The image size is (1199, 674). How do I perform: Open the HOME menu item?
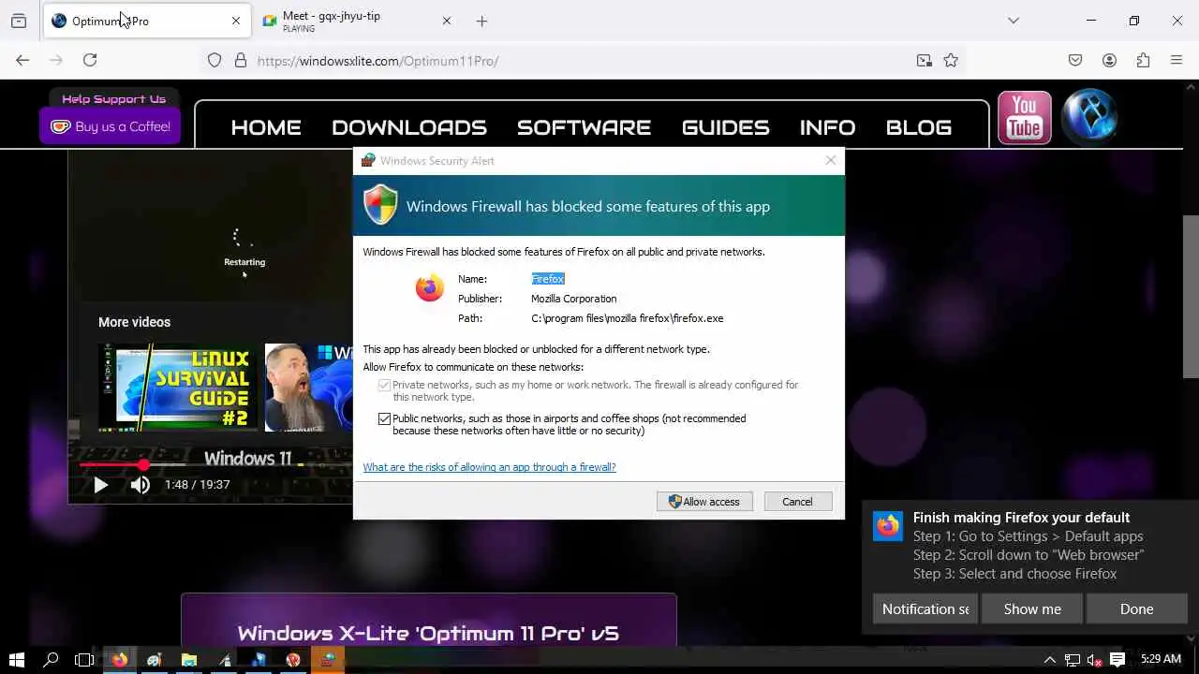pyautogui.click(x=266, y=127)
